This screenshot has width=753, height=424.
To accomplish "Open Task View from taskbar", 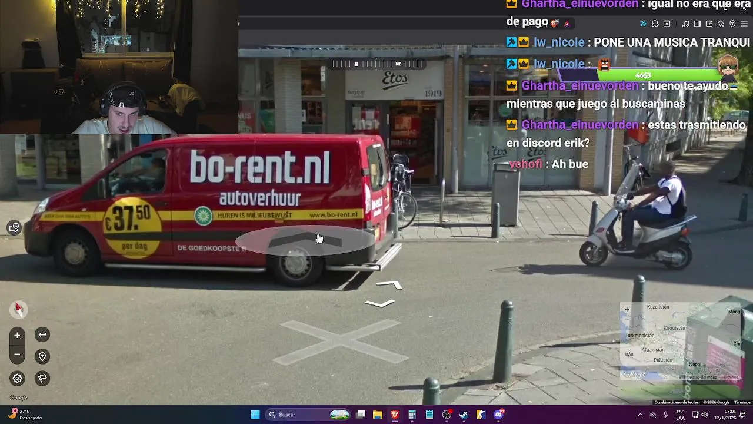I will coord(361,415).
